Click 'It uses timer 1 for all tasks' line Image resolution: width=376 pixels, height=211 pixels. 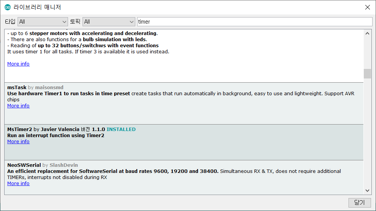[x=88, y=52]
